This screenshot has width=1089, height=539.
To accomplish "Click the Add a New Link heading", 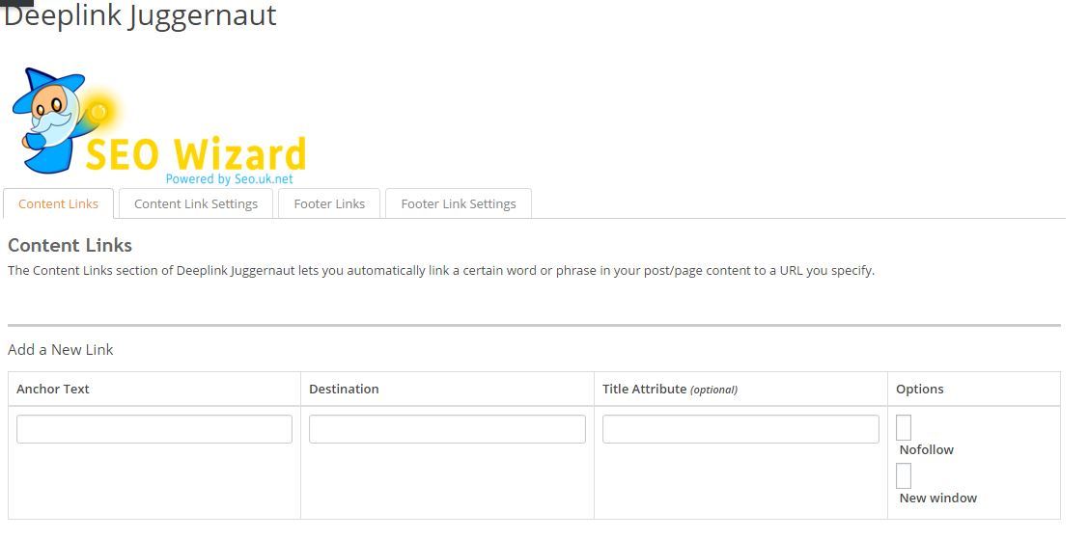I will click(x=61, y=349).
